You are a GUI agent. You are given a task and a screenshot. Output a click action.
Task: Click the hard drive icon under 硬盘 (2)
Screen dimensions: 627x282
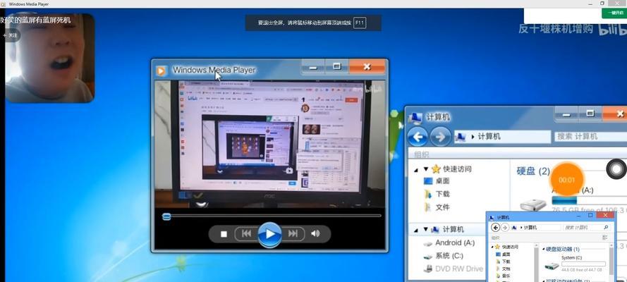pos(533,205)
